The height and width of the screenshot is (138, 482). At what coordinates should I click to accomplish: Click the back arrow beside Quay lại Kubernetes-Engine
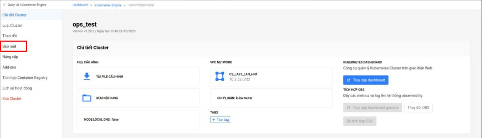coord(5,5)
